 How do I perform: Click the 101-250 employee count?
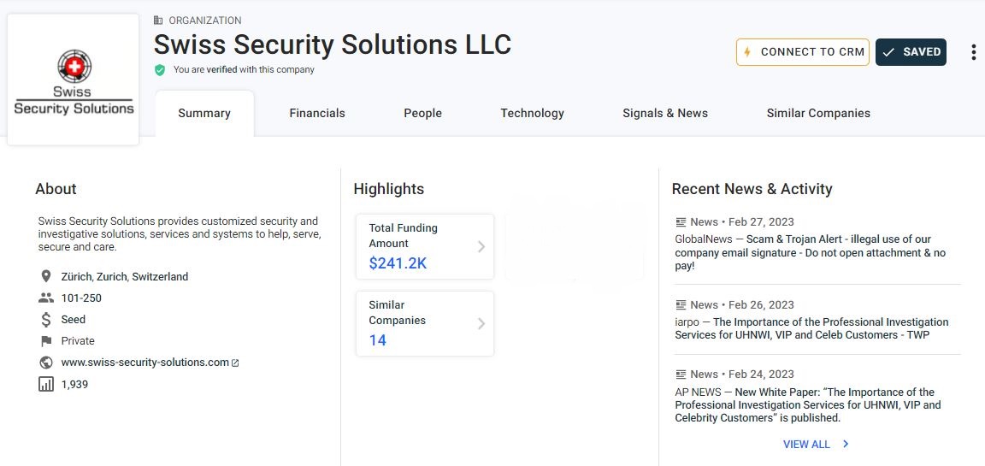tap(81, 298)
